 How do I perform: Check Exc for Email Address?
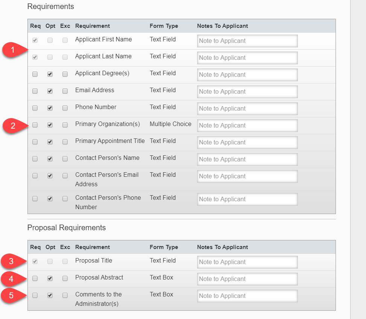[x=65, y=91]
